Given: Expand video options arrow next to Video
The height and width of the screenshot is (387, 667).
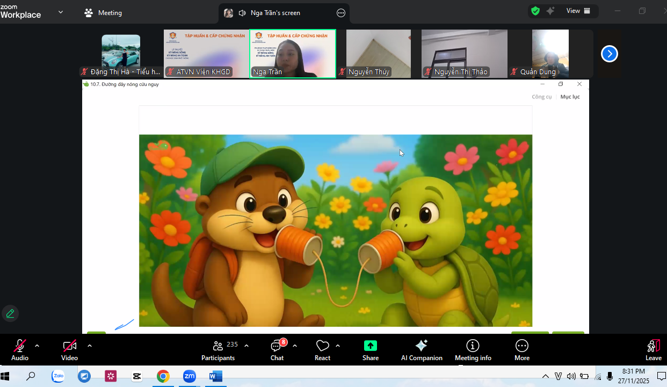Looking at the screenshot, I should (x=89, y=346).
